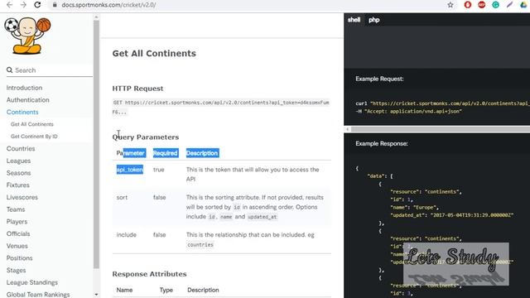Screen dimensions: 530x298
Task: Open the Introduction section
Action: (24, 88)
